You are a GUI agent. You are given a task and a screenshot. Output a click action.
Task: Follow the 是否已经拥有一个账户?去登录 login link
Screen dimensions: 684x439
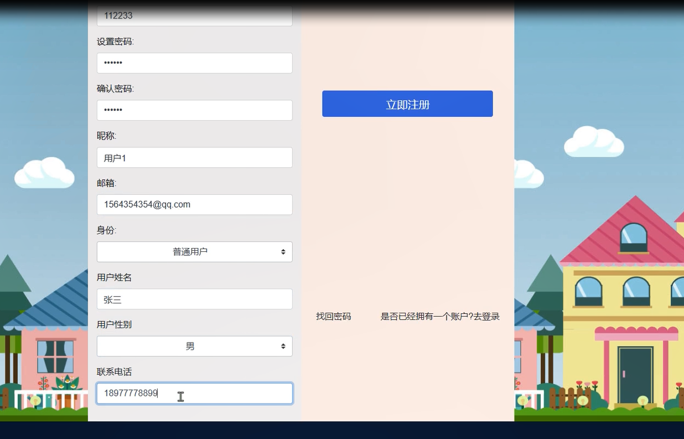pyautogui.click(x=440, y=317)
